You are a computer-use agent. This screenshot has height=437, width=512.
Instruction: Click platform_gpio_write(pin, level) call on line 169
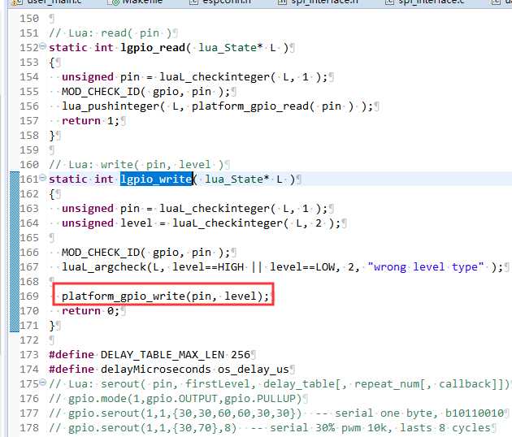165,296
